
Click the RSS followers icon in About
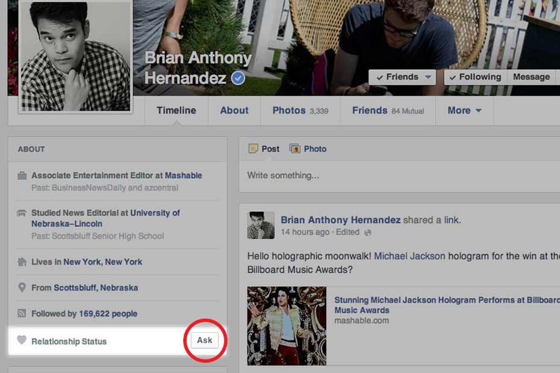click(22, 313)
